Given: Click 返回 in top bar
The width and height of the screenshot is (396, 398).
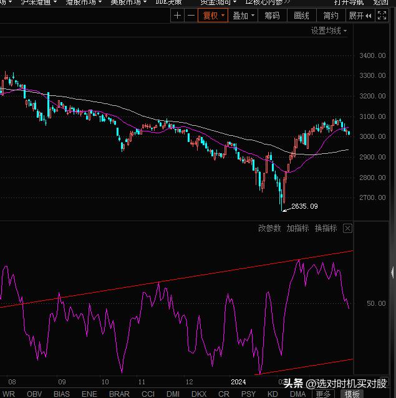Looking at the screenshot, I should [380, 2].
